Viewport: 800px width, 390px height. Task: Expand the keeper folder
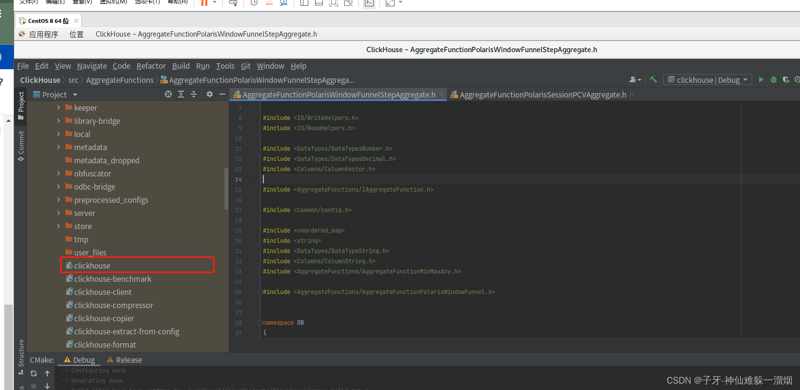point(59,107)
